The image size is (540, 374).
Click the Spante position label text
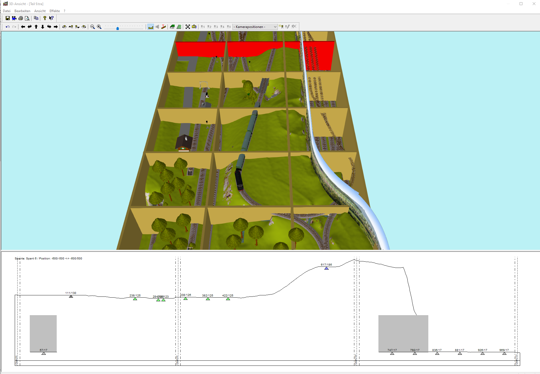pos(48,258)
